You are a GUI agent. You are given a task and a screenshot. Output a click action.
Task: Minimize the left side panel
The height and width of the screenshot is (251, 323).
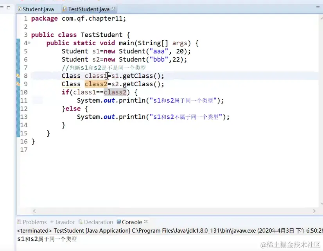(2, 7)
